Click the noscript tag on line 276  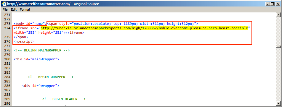[x=24, y=41]
